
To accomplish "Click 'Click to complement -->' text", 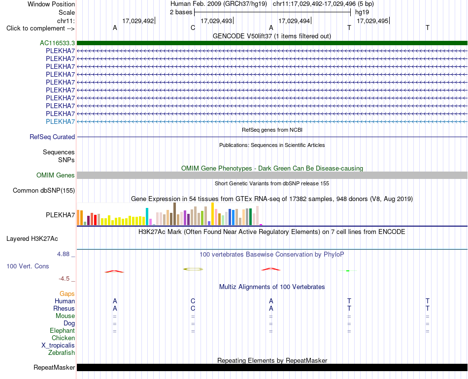I will point(40,29).
